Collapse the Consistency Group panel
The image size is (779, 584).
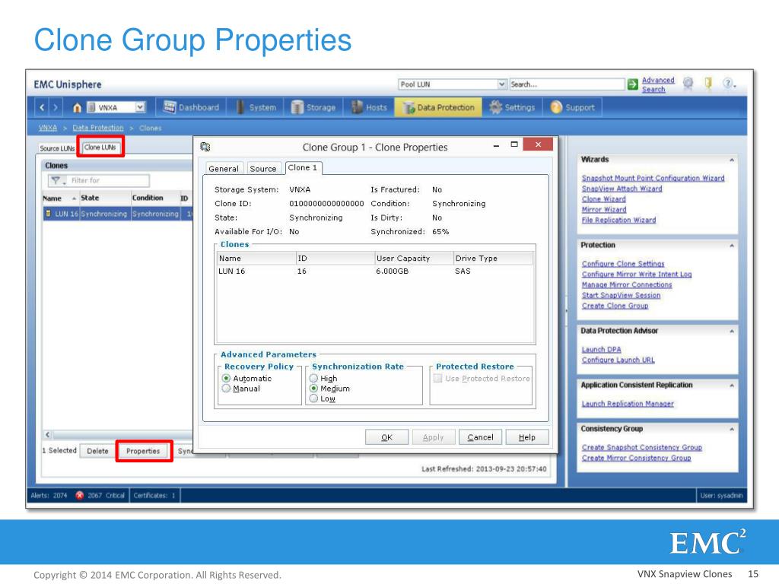732,429
